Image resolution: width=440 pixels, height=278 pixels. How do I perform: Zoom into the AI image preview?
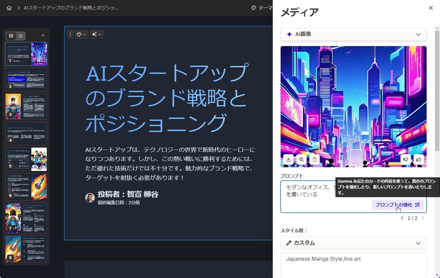301,159
